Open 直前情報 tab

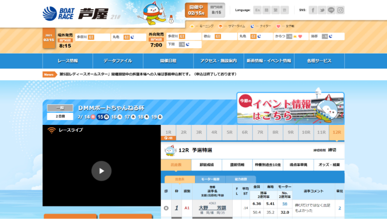click(237, 164)
